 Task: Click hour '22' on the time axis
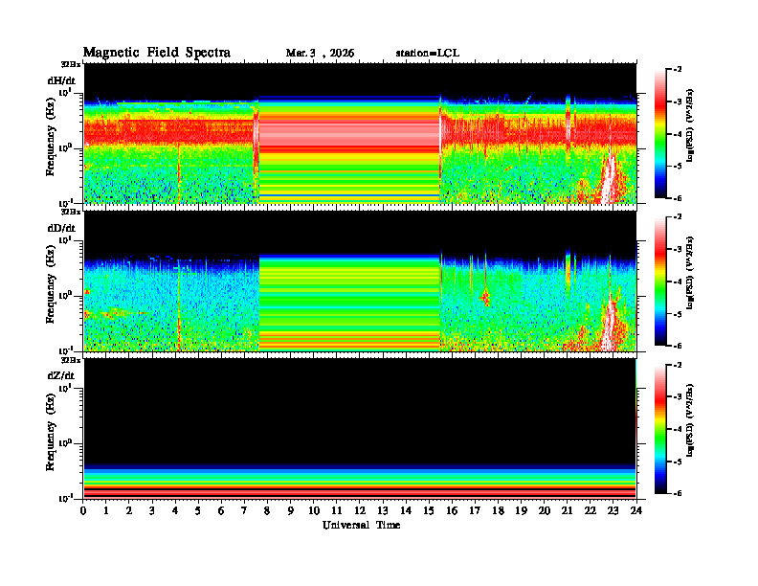point(591,511)
